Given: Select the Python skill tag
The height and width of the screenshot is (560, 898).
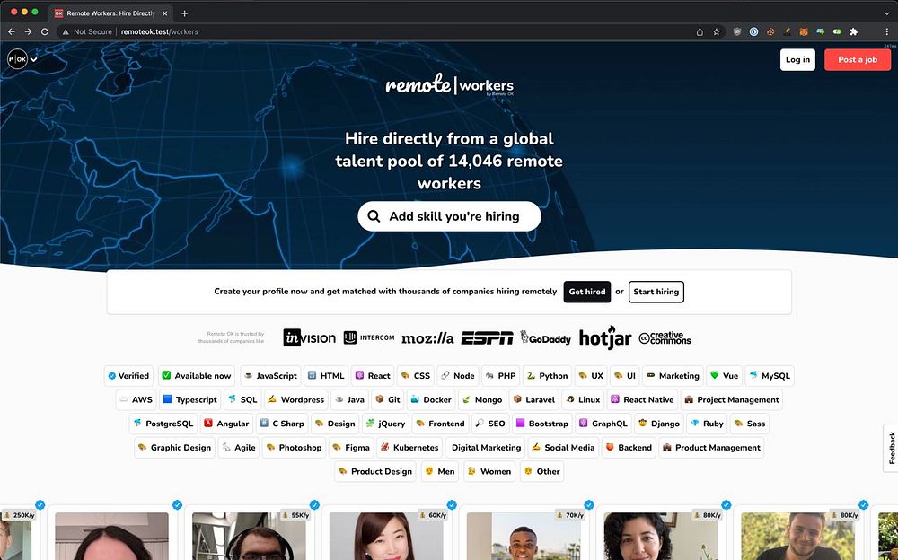Looking at the screenshot, I should [x=547, y=376].
